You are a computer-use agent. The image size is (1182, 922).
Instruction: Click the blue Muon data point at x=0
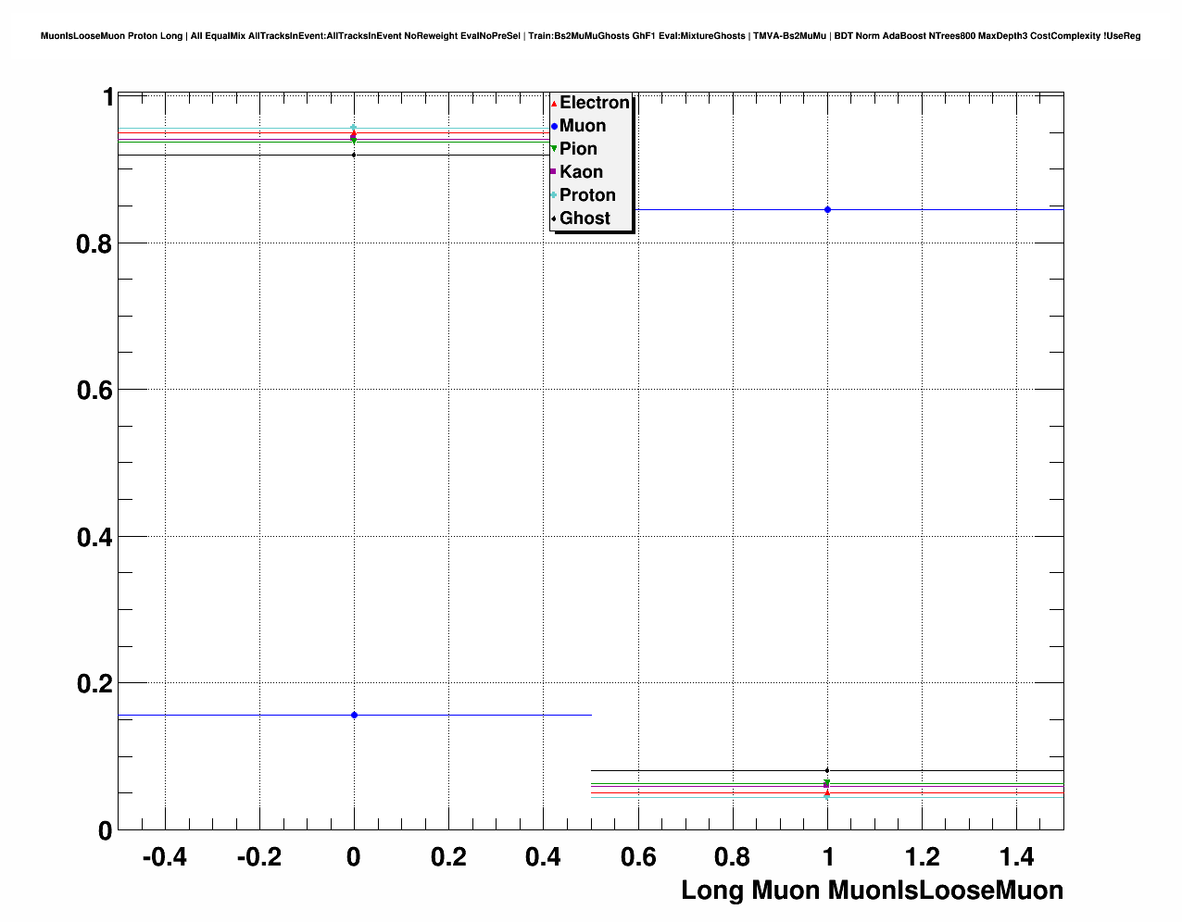pyautogui.click(x=354, y=715)
